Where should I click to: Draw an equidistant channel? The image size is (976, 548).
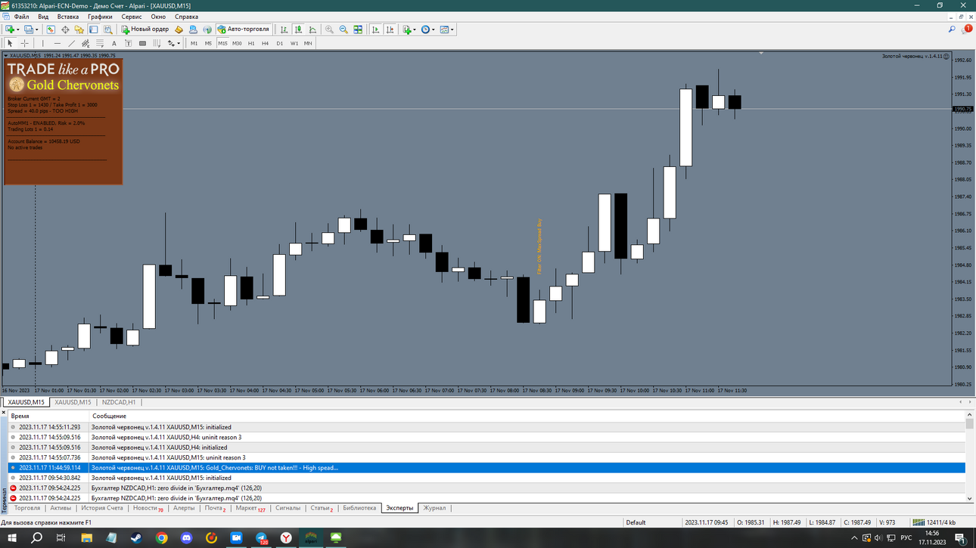(85, 43)
